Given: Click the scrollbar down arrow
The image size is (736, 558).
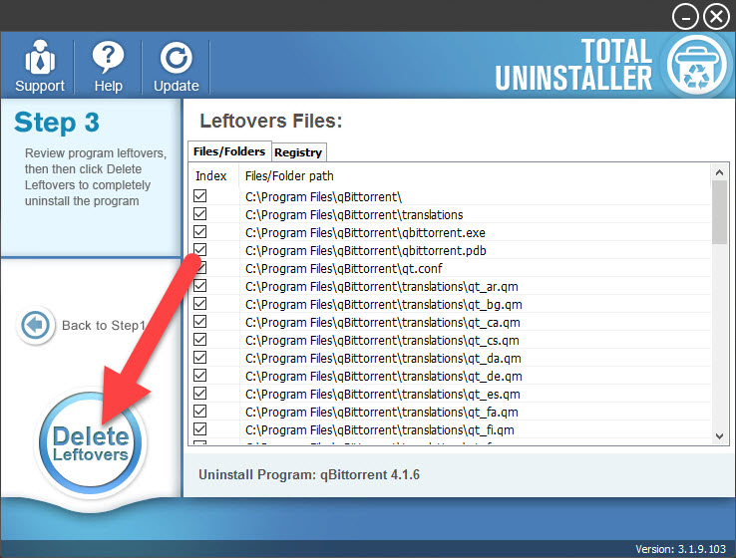Looking at the screenshot, I should [719, 436].
